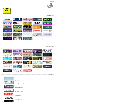Screen dimensions: 136x102
Task: Click the yellow under construction sign
Action: pyautogui.click(x=7, y=11)
